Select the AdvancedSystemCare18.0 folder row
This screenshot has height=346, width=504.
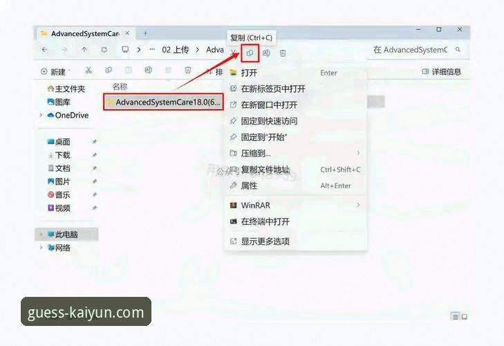pos(163,102)
